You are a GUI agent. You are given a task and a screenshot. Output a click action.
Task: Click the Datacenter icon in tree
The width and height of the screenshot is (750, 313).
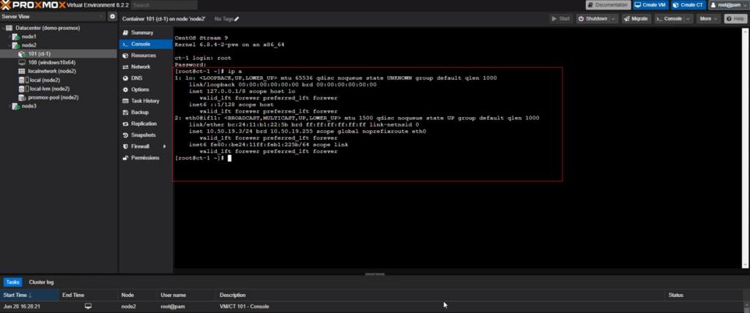pyautogui.click(x=9, y=28)
